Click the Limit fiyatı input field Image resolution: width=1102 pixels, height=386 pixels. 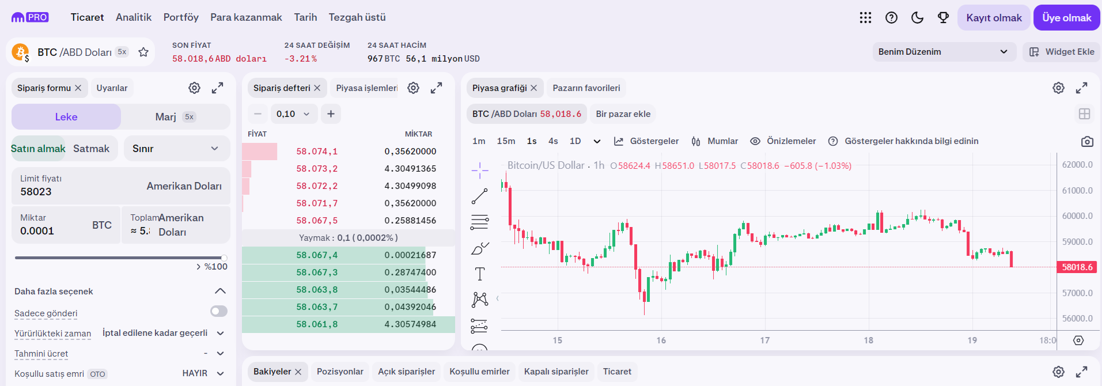click(121, 186)
